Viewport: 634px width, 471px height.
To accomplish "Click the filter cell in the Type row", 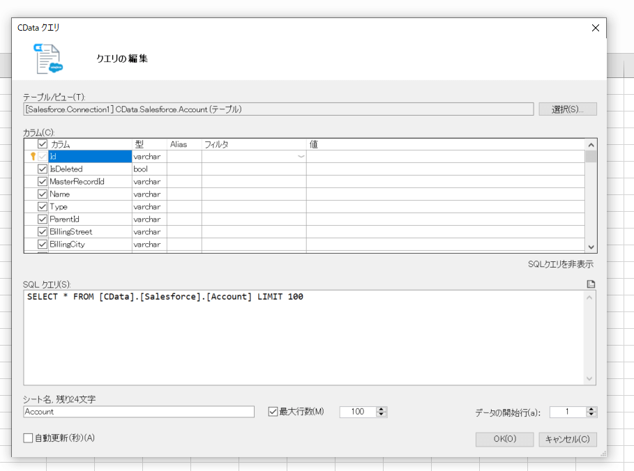I will (254, 206).
